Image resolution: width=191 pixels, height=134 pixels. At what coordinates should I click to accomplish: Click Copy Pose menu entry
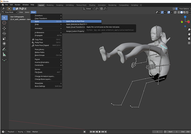pyautogui.click(x=47, y=40)
